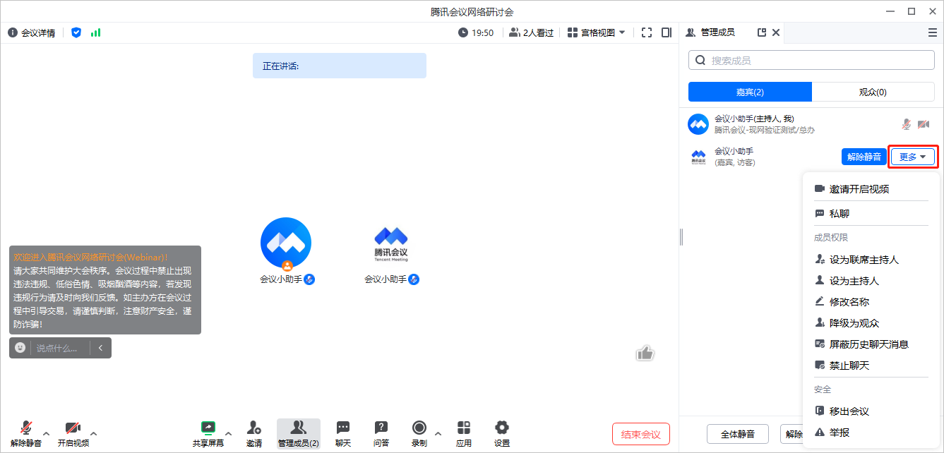944x453 pixels.
Task: Close the 管理成员 panel
Action: [x=776, y=32]
